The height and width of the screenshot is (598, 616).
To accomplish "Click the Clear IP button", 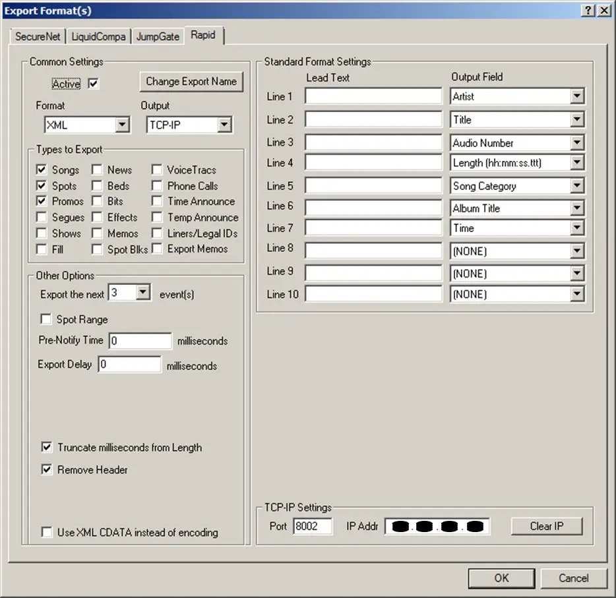I will 547,525.
